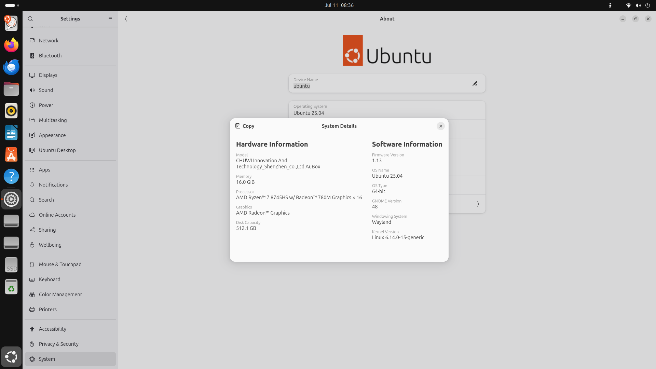The height and width of the screenshot is (369, 656).
Task: Select Network in the sidebar
Action: point(70,41)
